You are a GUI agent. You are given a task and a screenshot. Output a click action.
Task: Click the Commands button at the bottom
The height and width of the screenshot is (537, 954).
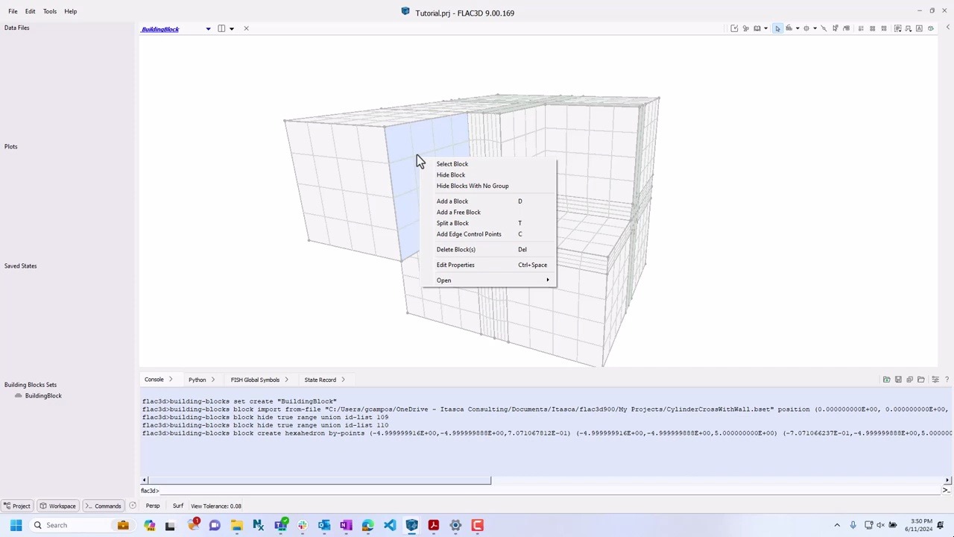[107, 506]
